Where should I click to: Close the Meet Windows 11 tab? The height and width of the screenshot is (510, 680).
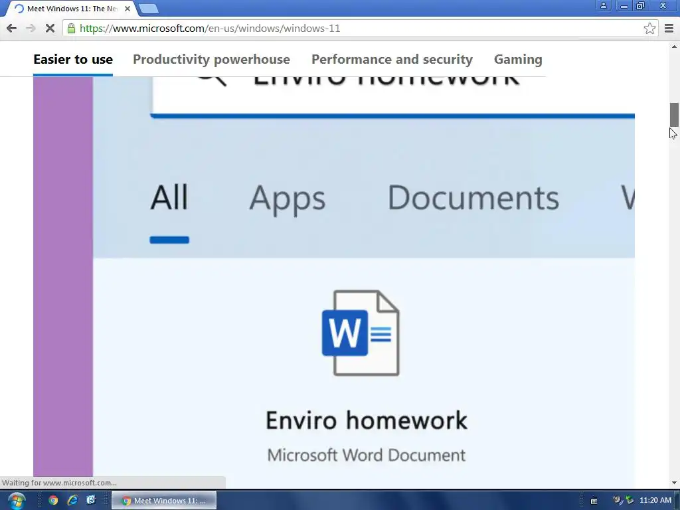coord(127,9)
